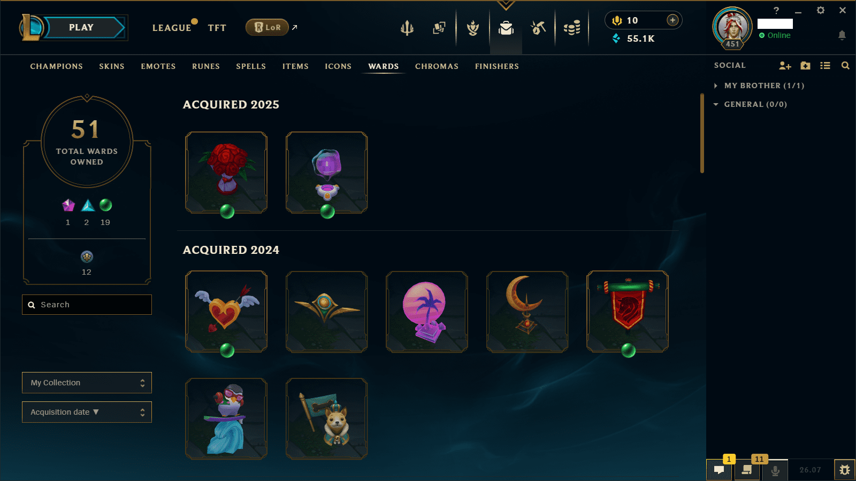Expand the MY BROTHER friends group

coord(759,86)
